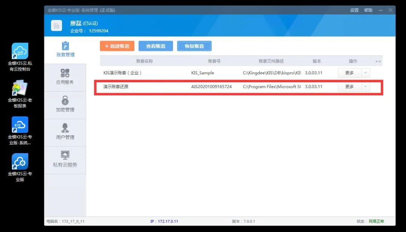
Task: Click 账套文件路径 column header
Action: point(271,61)
